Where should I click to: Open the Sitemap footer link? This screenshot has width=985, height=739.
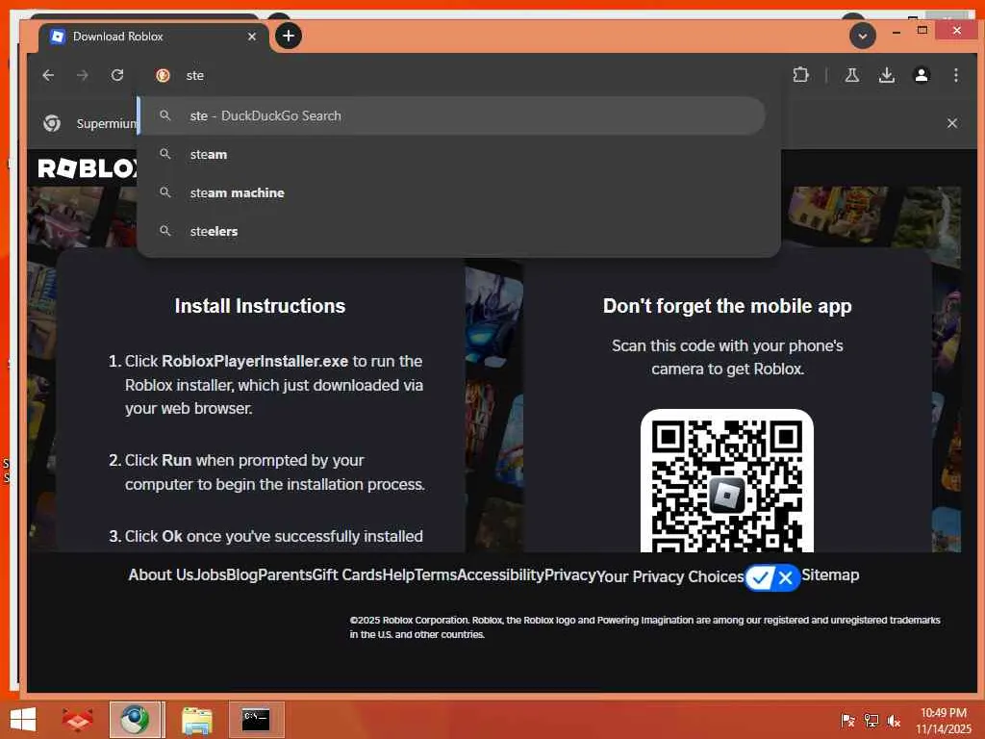(830, 575)
